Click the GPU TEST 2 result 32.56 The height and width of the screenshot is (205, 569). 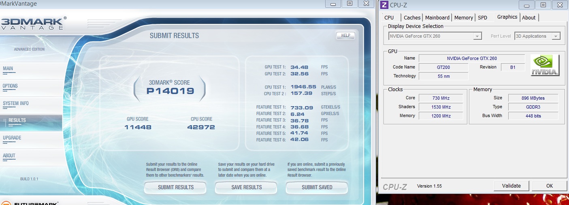300,74
